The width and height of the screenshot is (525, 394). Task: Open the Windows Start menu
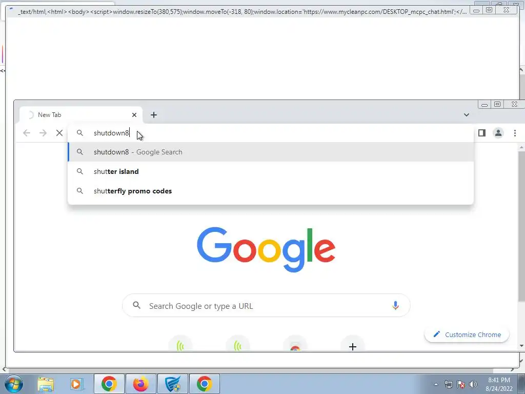14,384
